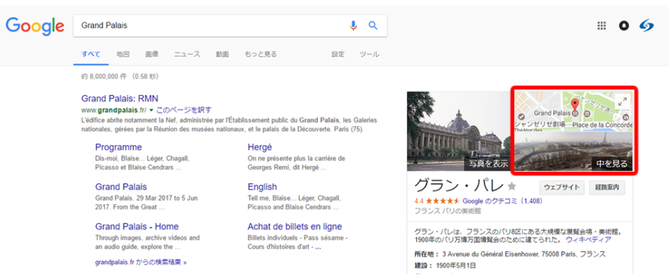The height and width of the screenshot is (280, 670).
Task: Open the Grand Palais sitelink
Action: [x=121, y=187]
